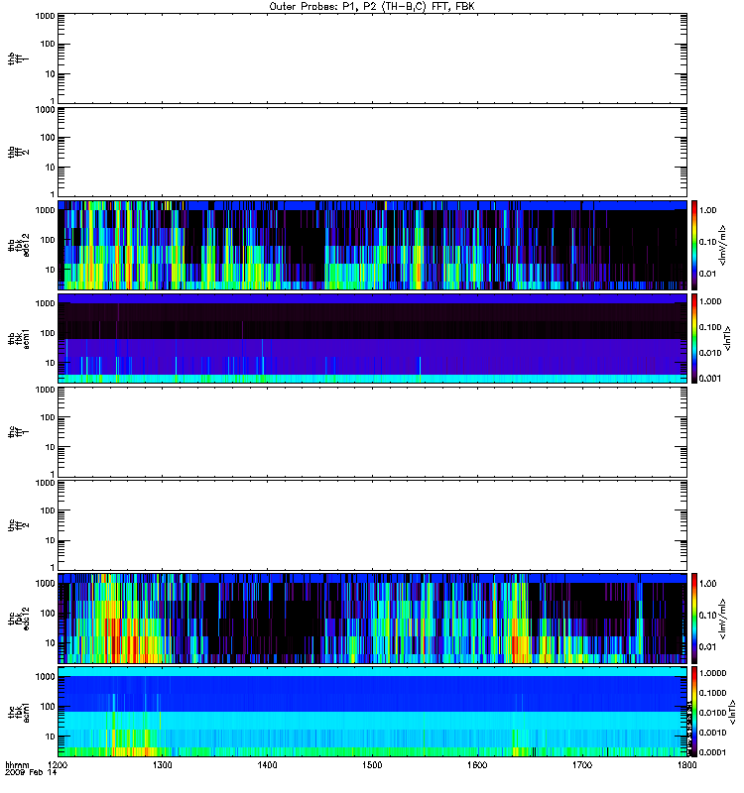Click the <|nT|> unit label beside thc scm1
This screenshot has width=744, height=793.
(x=732, y=712)
